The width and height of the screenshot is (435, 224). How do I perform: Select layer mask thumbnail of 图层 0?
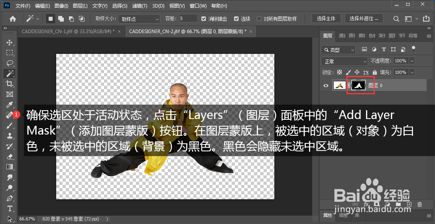coord(359,85)
